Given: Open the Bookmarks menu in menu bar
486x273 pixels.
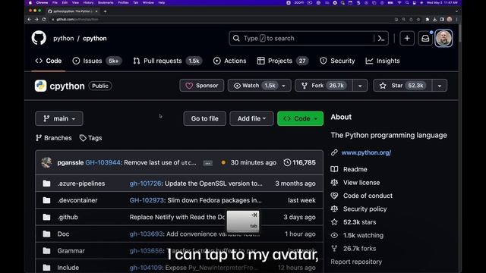Looking at the screenshot, I should click(x=106, y=2).
